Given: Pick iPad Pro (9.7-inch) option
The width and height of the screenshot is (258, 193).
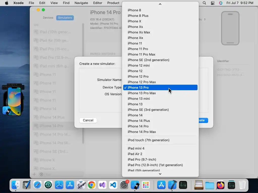Looking at the screenshot, I should point(160,160).
